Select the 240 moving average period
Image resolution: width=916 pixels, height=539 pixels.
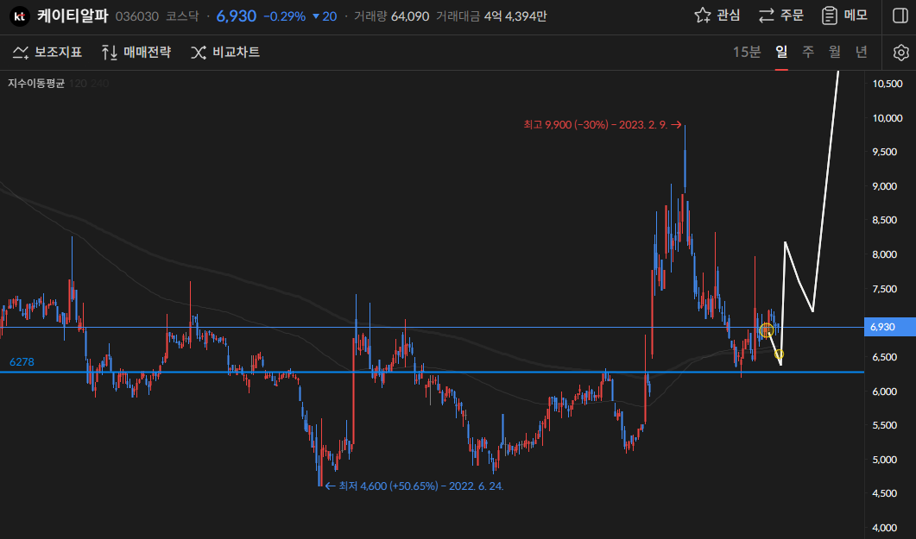(100, 84)
